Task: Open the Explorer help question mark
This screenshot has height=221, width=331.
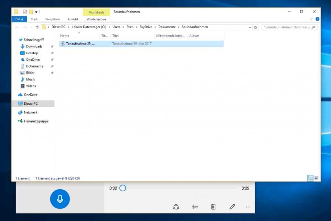Action: [x=317, y=19]
